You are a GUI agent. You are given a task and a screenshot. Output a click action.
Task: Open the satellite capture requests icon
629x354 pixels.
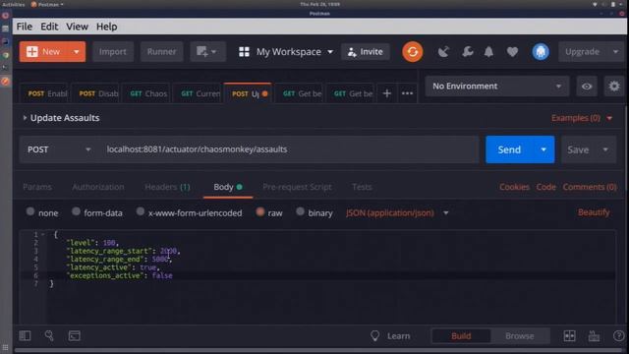[443, 52]
